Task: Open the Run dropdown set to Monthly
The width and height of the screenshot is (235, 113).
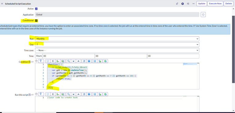Action: pyautogui.click(x=117, y=39)
